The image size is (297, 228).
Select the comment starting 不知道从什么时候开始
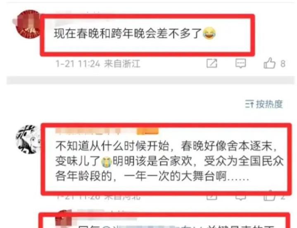point(169,161)
